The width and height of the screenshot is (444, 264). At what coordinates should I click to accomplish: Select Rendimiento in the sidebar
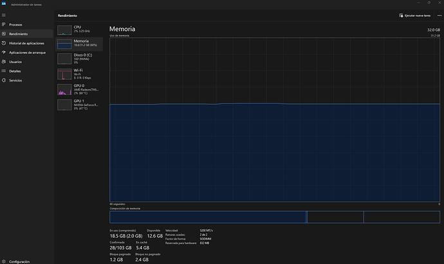pyautogui.click(x=26, y=34)
